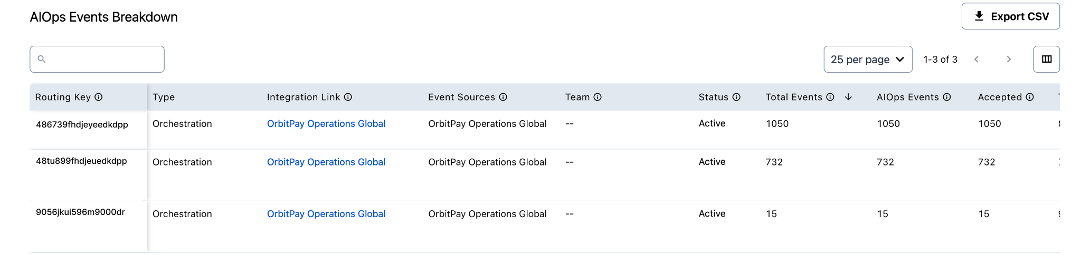
Task: Click Total Events value 1050
Action: [x=777, y=124]
